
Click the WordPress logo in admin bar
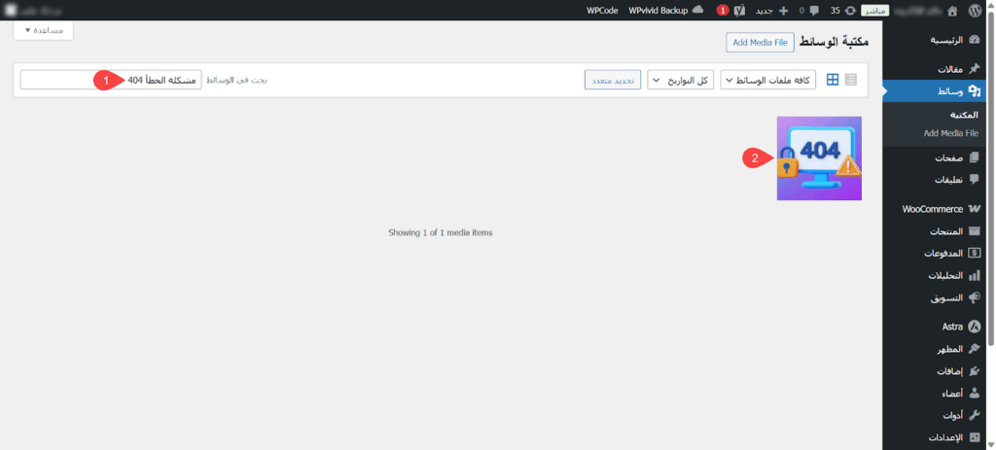click(x=979, y=10)
